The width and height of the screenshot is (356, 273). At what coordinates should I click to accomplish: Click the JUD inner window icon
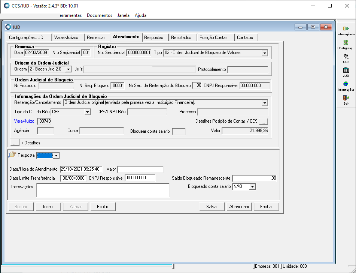coord(8,27)
